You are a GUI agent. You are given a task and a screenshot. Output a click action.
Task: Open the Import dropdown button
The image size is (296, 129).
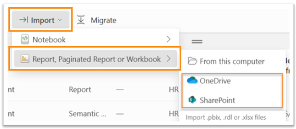tap(41, 20)
